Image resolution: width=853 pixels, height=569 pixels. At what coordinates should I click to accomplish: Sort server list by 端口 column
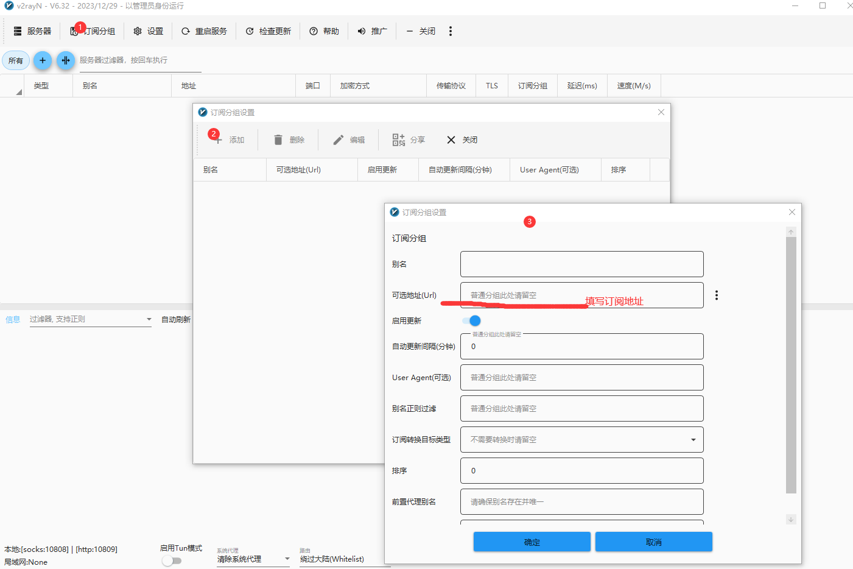(313, 86)
